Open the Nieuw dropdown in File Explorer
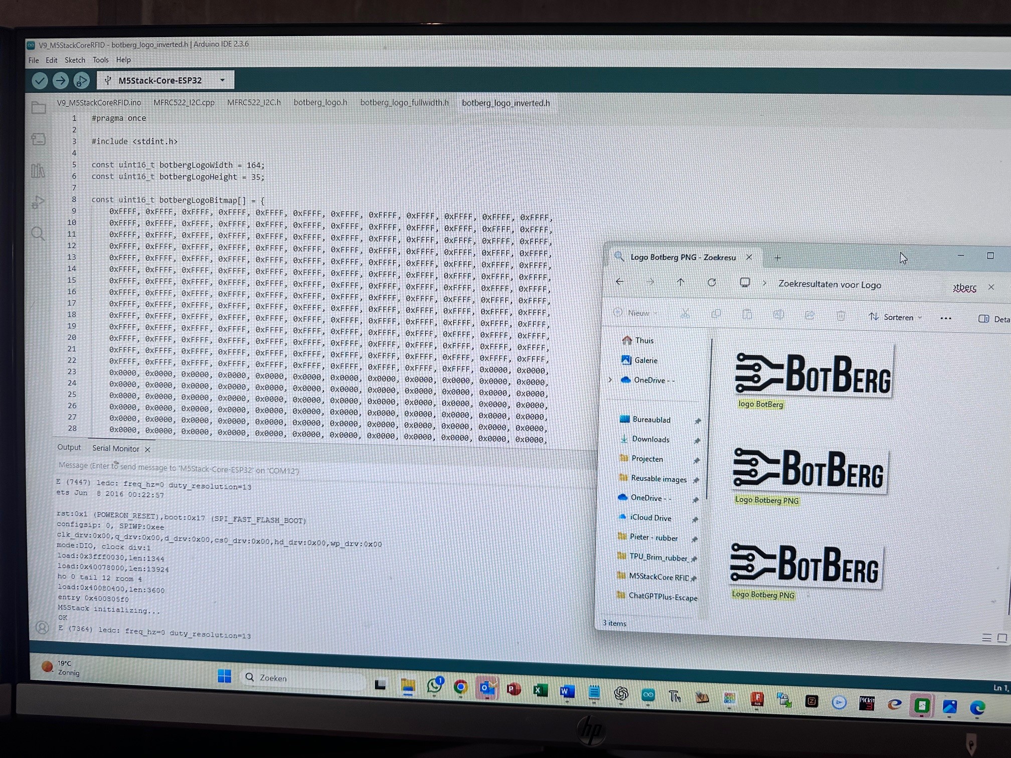The width and height of the screenshot is (1011, 758). pyautogui.click(x=635, y=313)
